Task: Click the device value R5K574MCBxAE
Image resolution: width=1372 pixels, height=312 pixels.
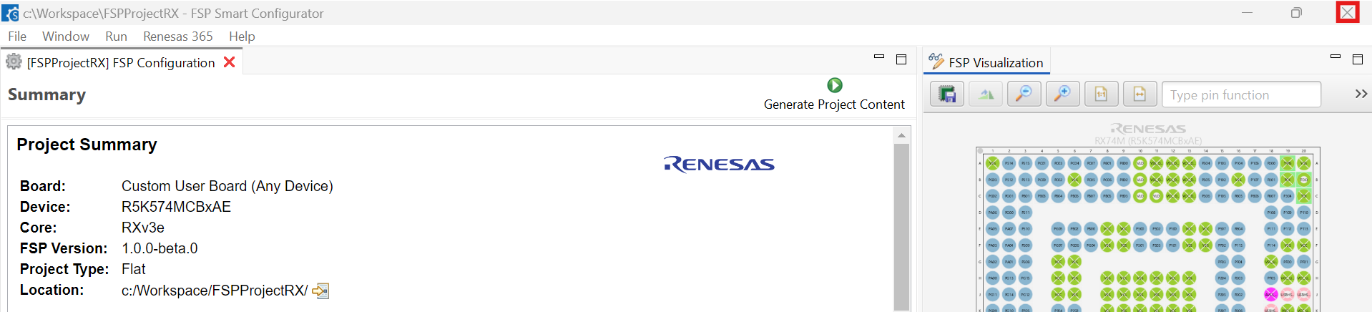Action: 176,207
